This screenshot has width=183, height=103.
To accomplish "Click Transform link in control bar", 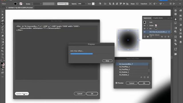I will pyautogui.click(x=144, y=4).
